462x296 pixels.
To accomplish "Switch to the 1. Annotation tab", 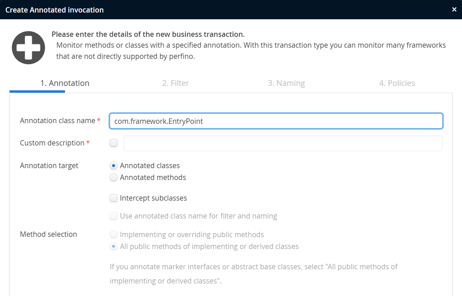I will click(x=65, y=83).
